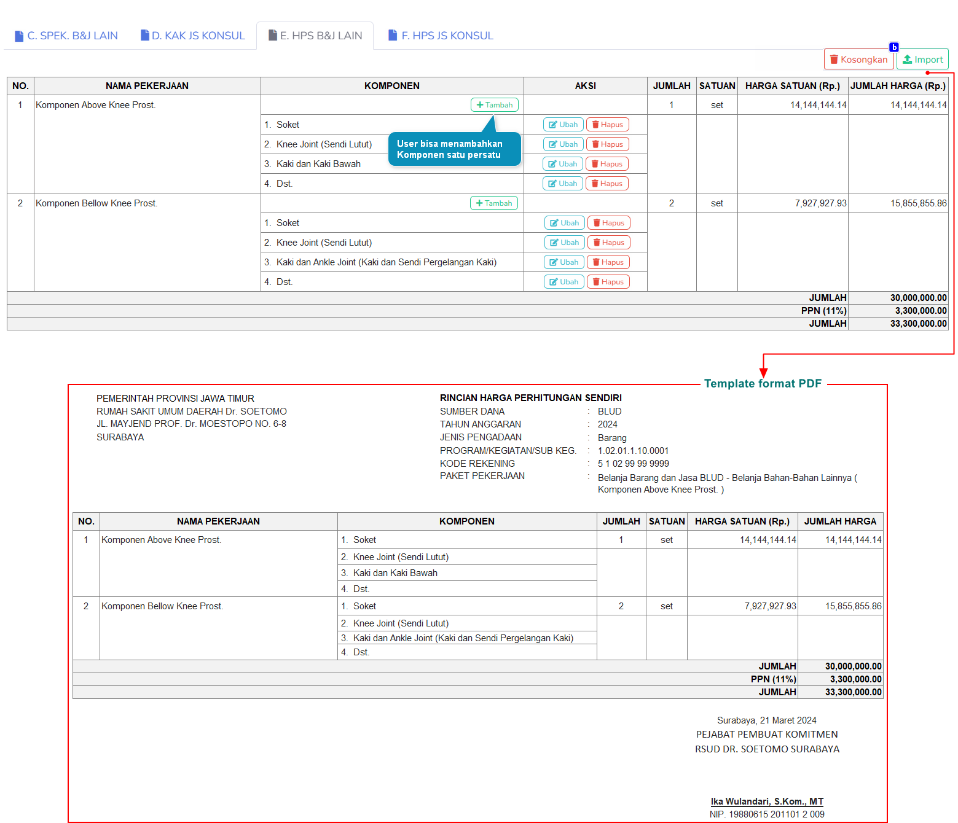This screenshot has width=958, height=823.
Task: Click Hapus for Kaki dan Kaki Bawah
Action: click(x=607, y=164)
